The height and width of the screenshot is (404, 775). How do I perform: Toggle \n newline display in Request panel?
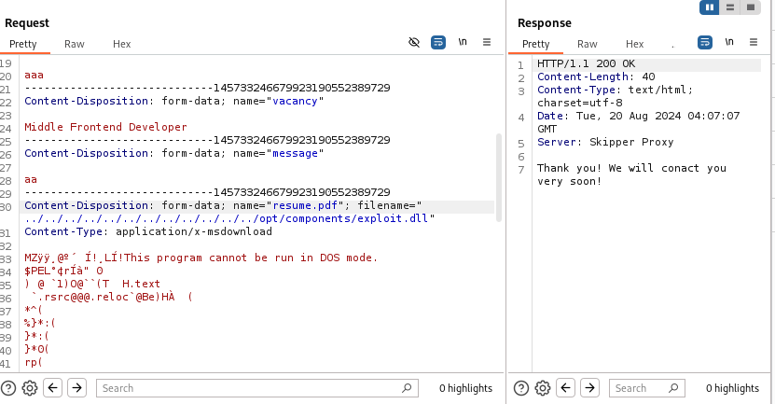pyautogui.click(x=463, y=42)
